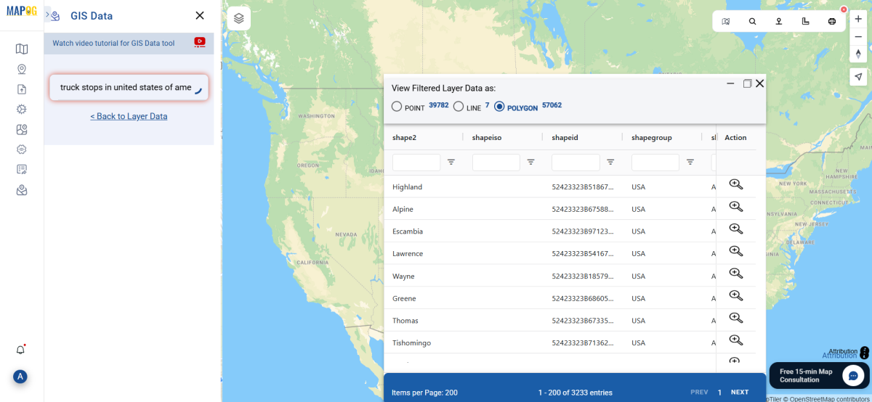This screenshot has height=402, width=872.
Task: Sort by the shapeiso column header
Action: pyautogui.click(x=487, y=137)
